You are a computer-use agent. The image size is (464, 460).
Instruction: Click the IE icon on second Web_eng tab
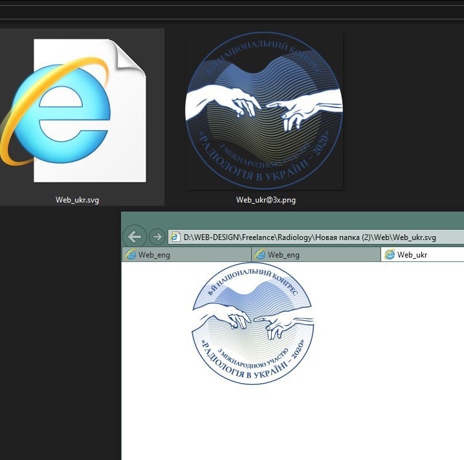(x=260, y=255)
